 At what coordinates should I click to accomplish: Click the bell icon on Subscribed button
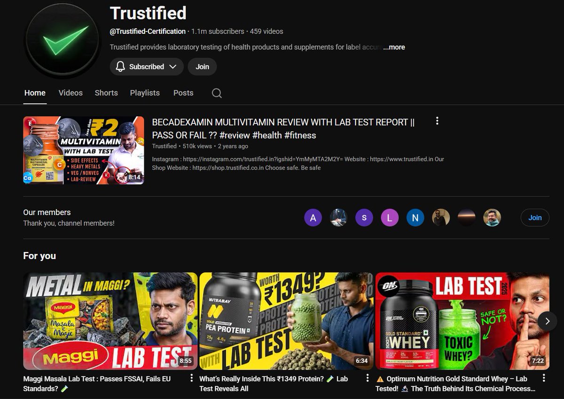(x=120, y=67)
